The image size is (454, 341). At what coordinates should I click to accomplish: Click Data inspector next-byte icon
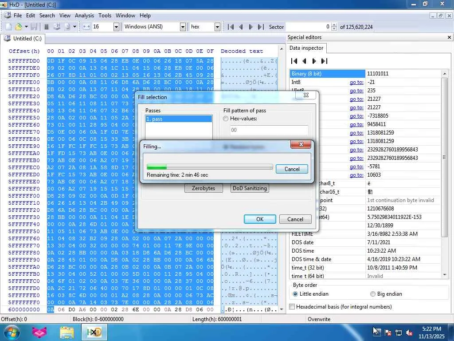pos(314,61)
